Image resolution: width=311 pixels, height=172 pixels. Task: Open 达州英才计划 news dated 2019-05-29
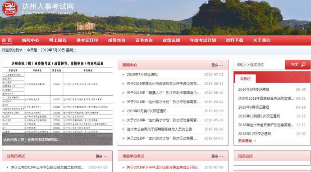[x=163, y=120]
